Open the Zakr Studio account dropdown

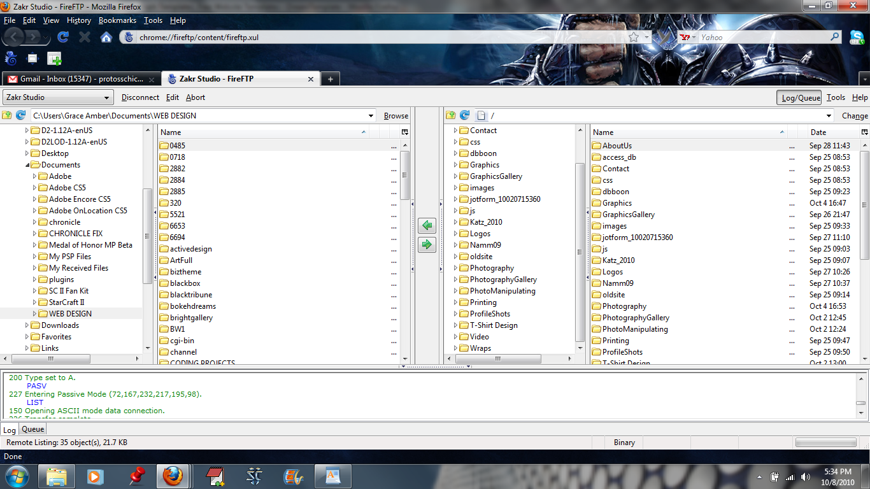point(58,97)
